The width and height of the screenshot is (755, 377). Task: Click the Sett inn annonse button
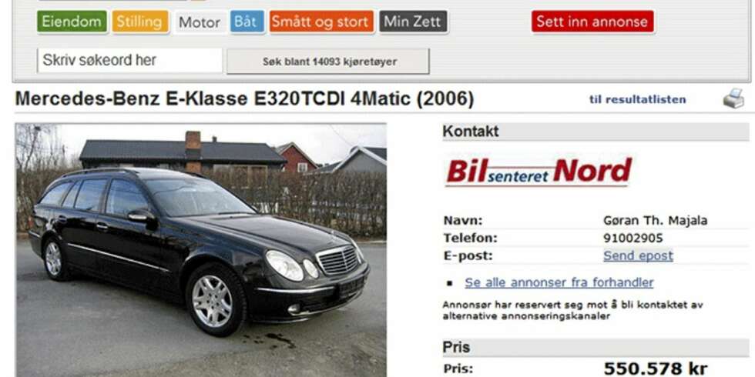[x=592, y=22]
